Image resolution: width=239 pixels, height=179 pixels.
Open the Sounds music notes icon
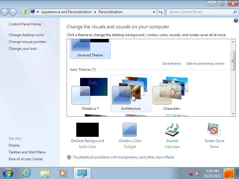pyautogui.click(x=172, y=130)
